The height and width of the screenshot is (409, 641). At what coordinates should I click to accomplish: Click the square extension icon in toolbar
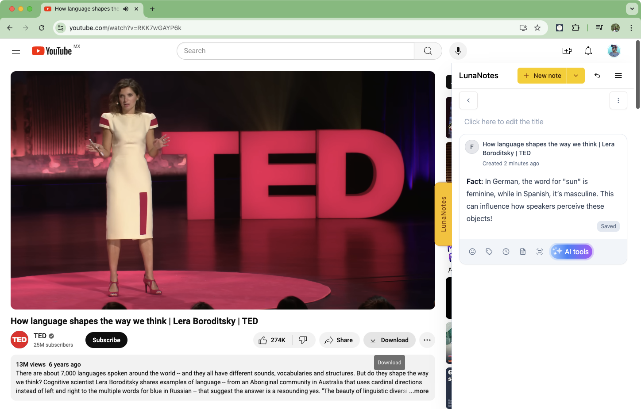560,28
